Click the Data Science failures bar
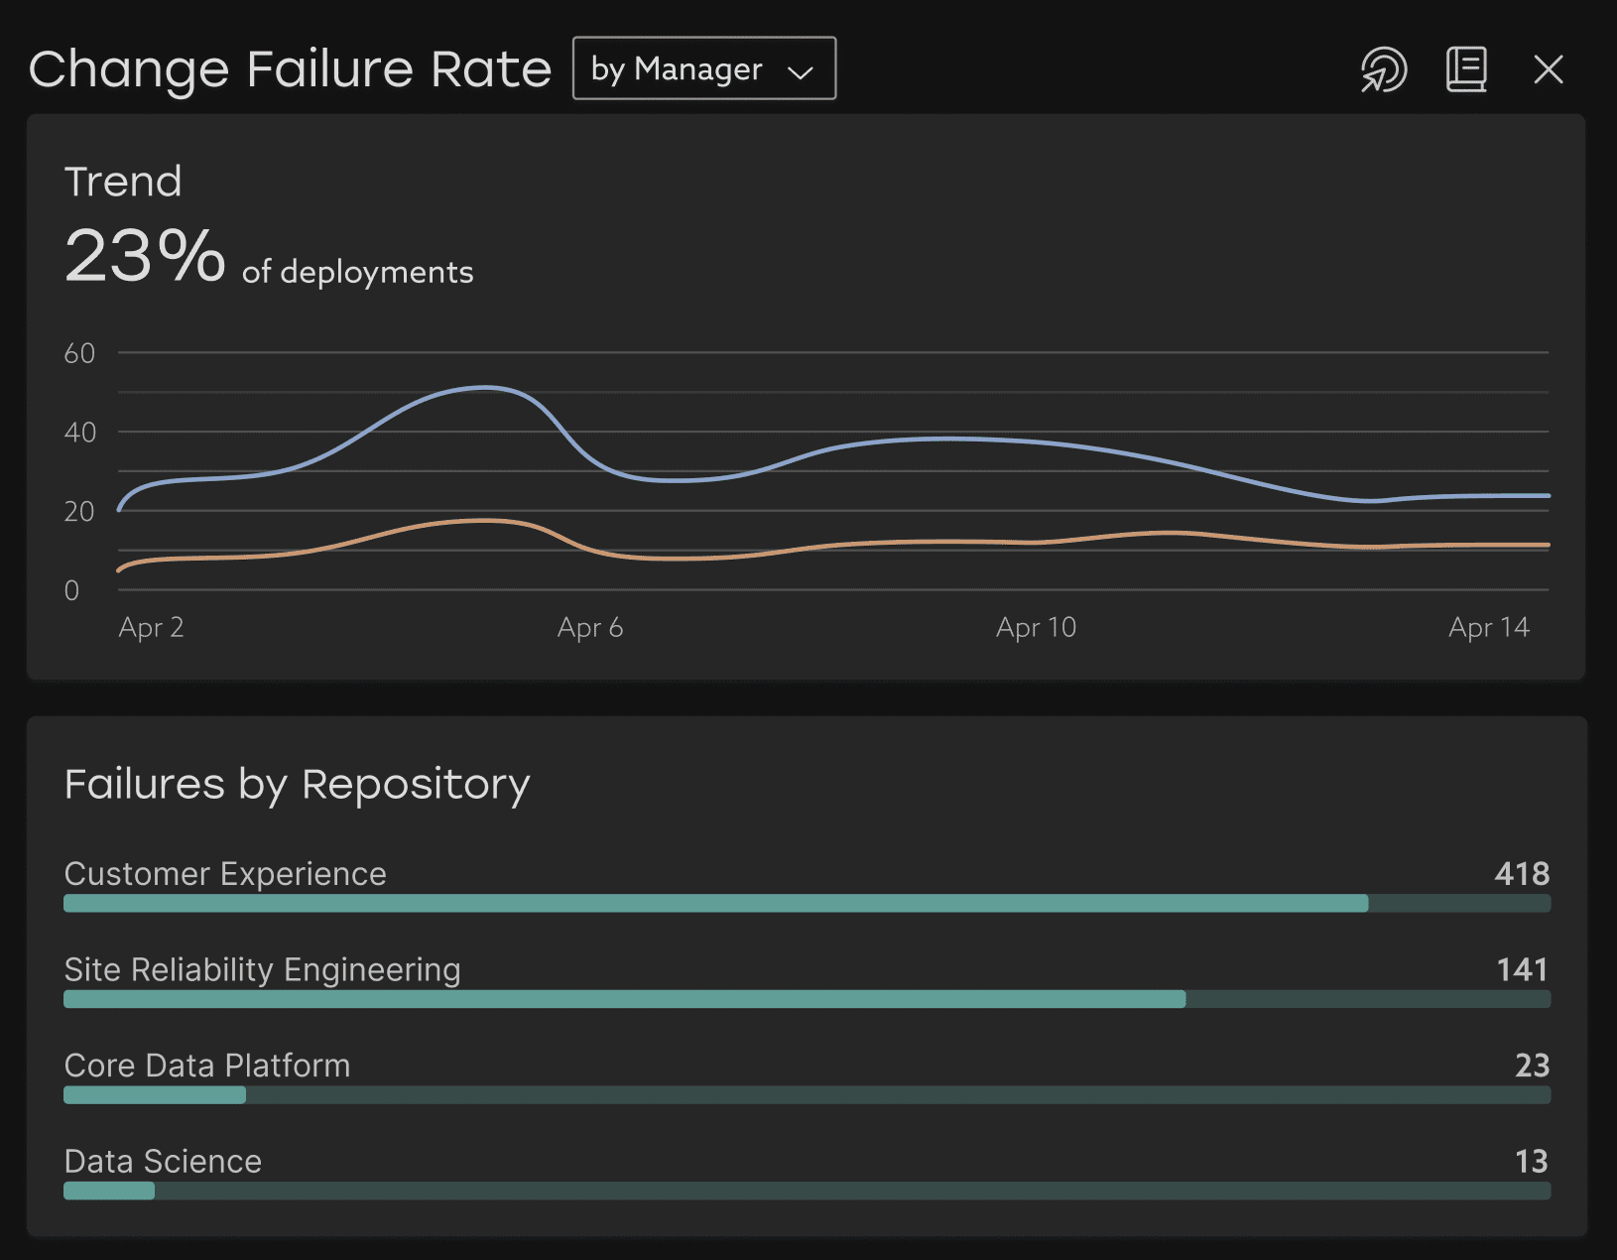The height and width of the screenshot is (1260, 1617). (x=807, y=1191)
